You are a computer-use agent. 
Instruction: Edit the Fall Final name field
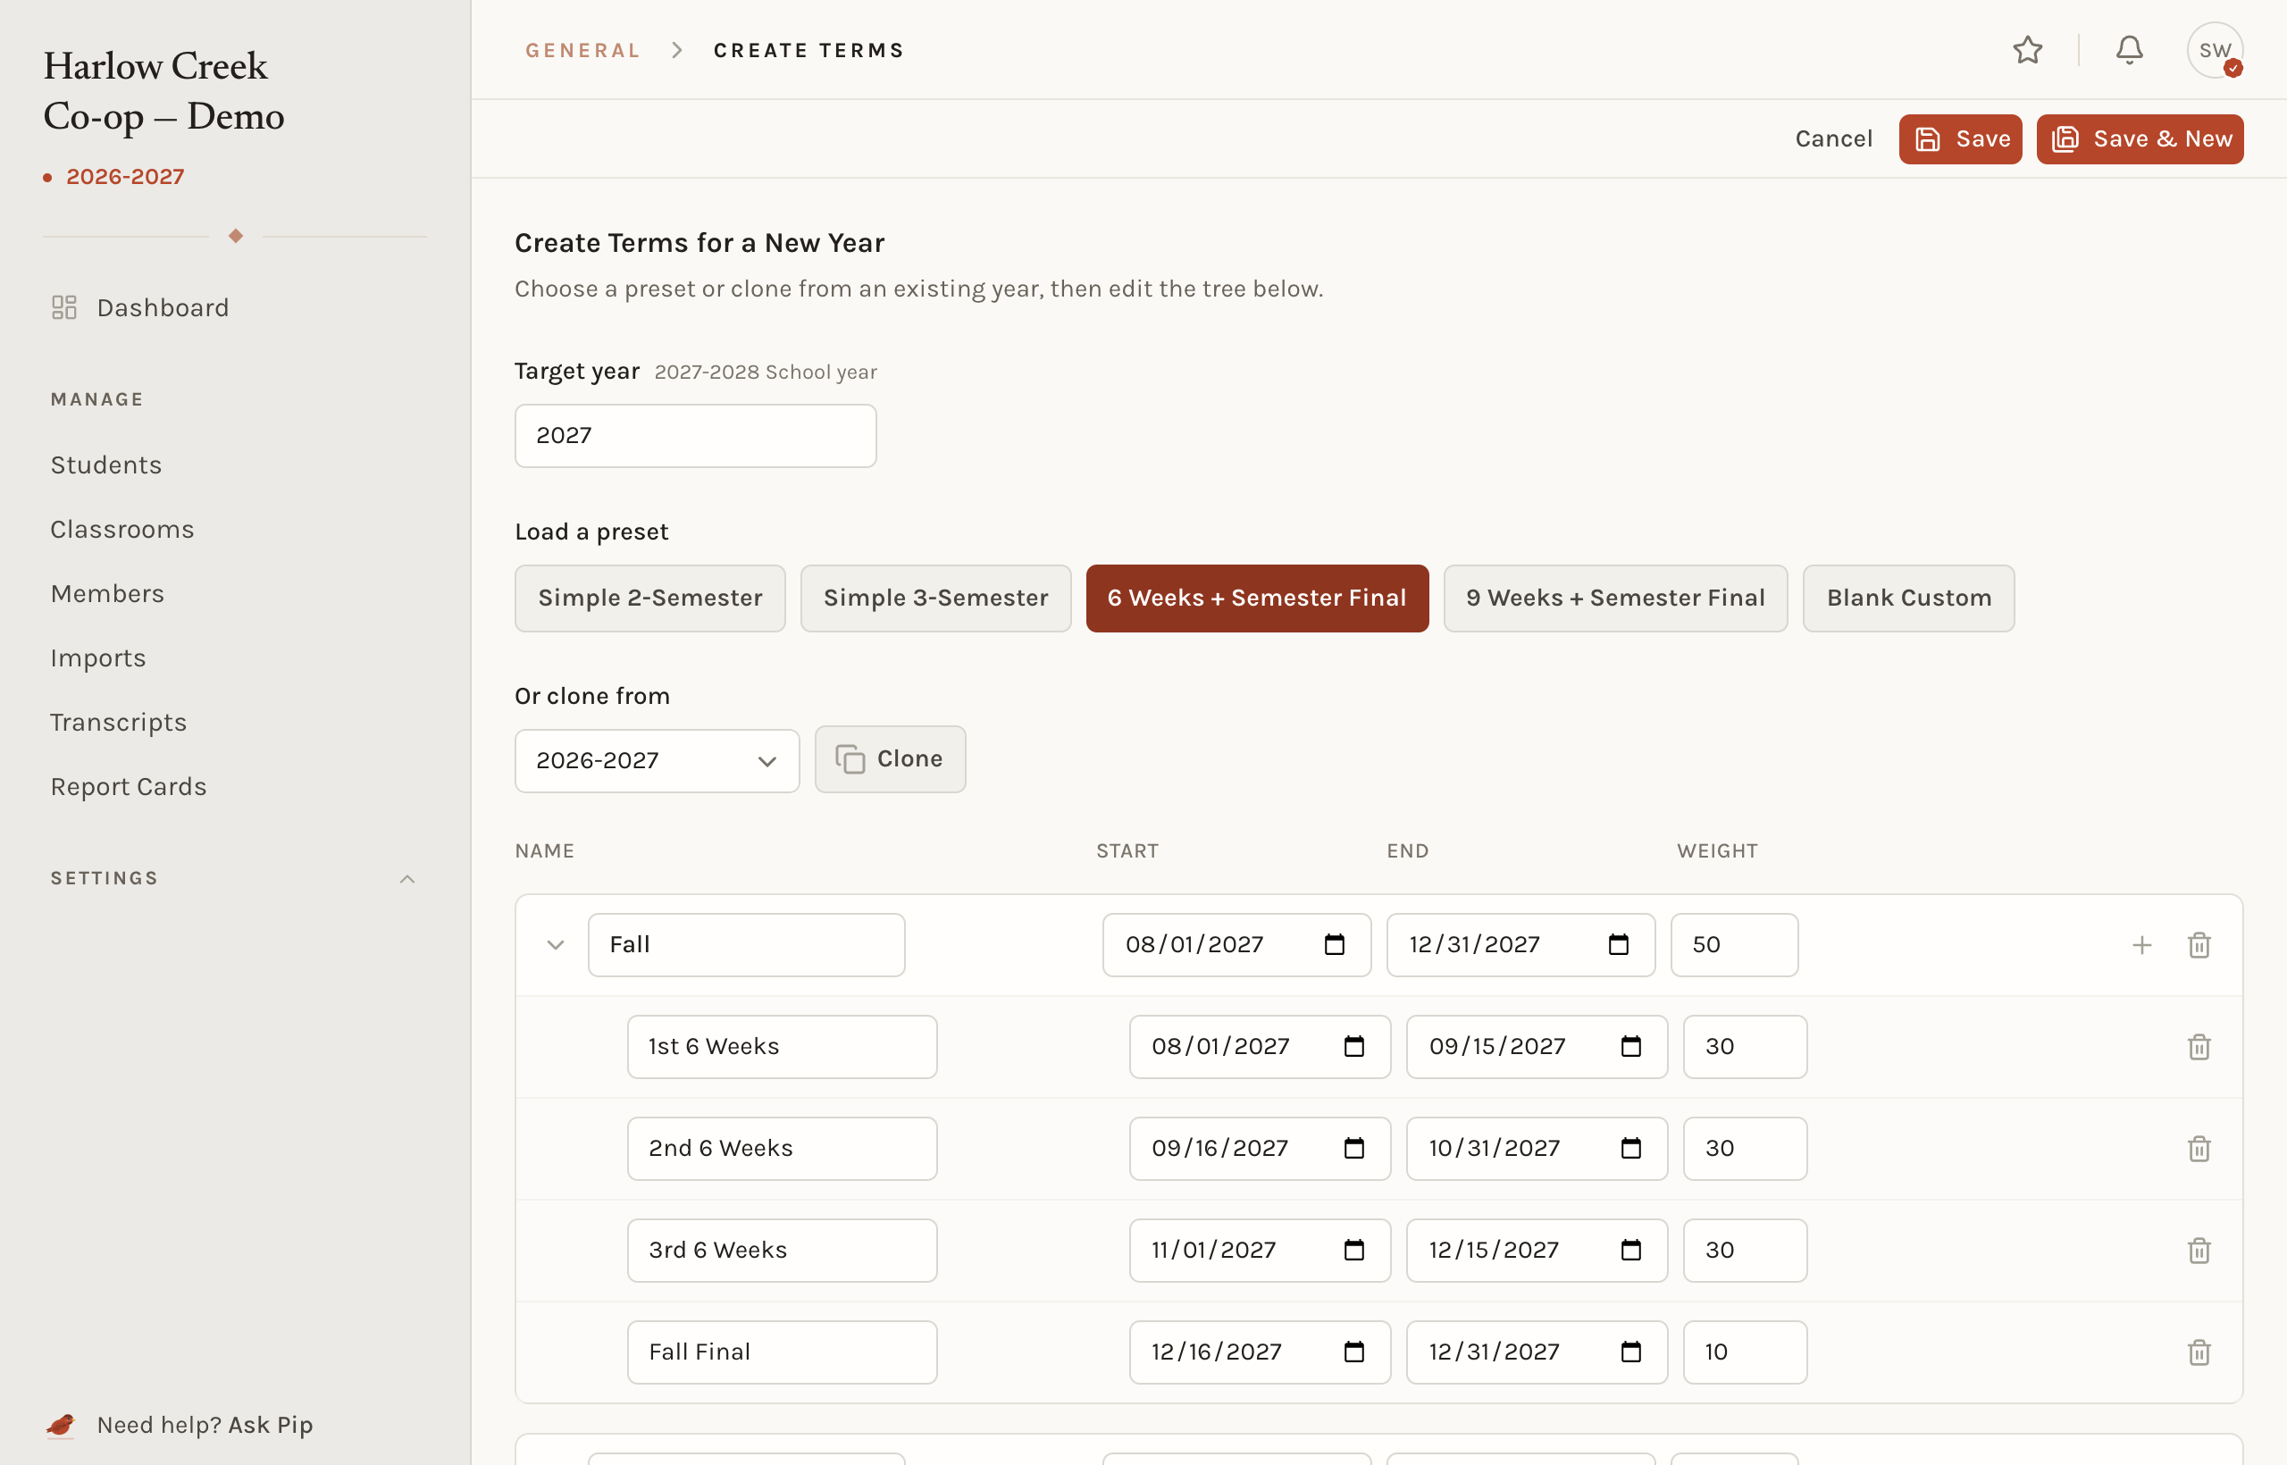click(781, 1352)
